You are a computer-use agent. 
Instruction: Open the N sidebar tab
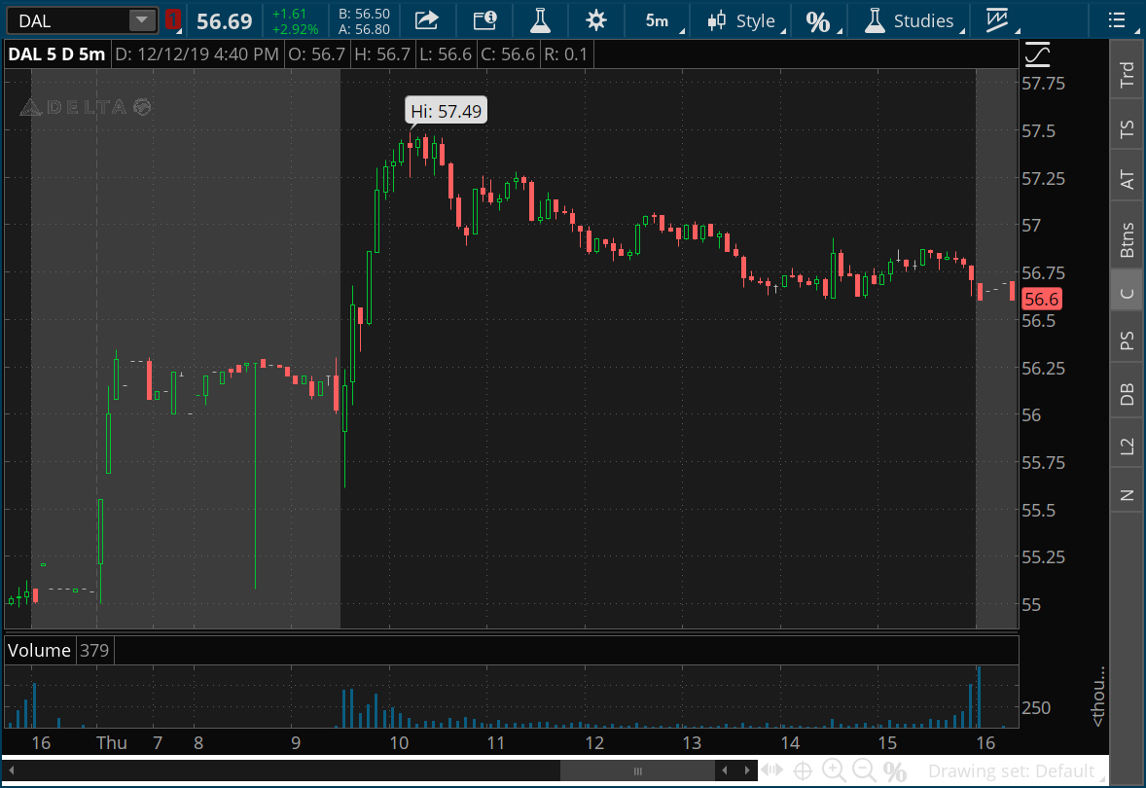click(x=1127, y=495)
